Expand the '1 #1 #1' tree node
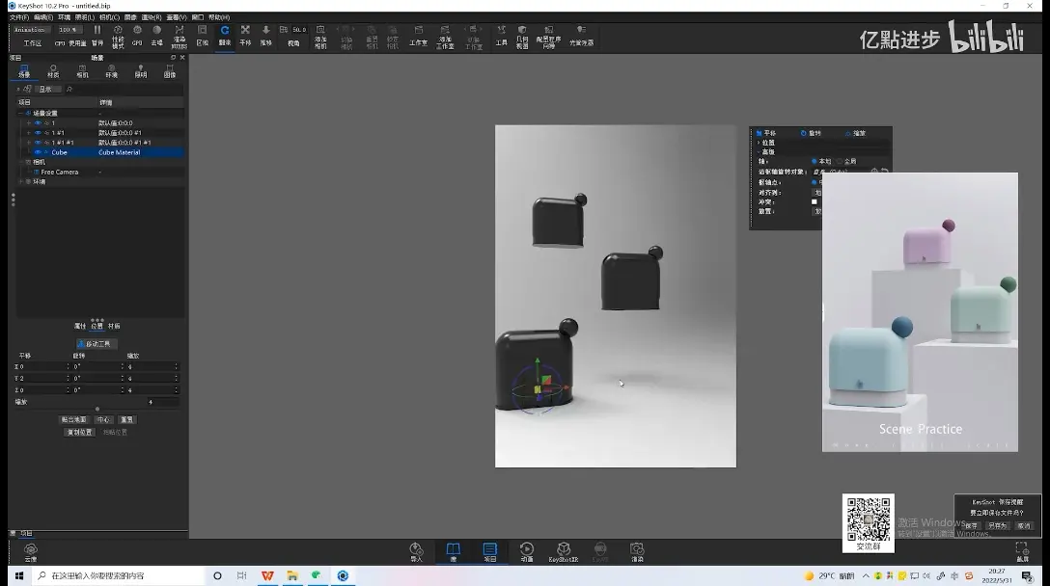Screen dimensions: 1050x586 [x=29, y=143]
